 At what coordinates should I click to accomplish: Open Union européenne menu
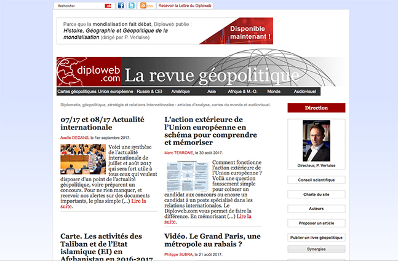[x=116, y=92]
